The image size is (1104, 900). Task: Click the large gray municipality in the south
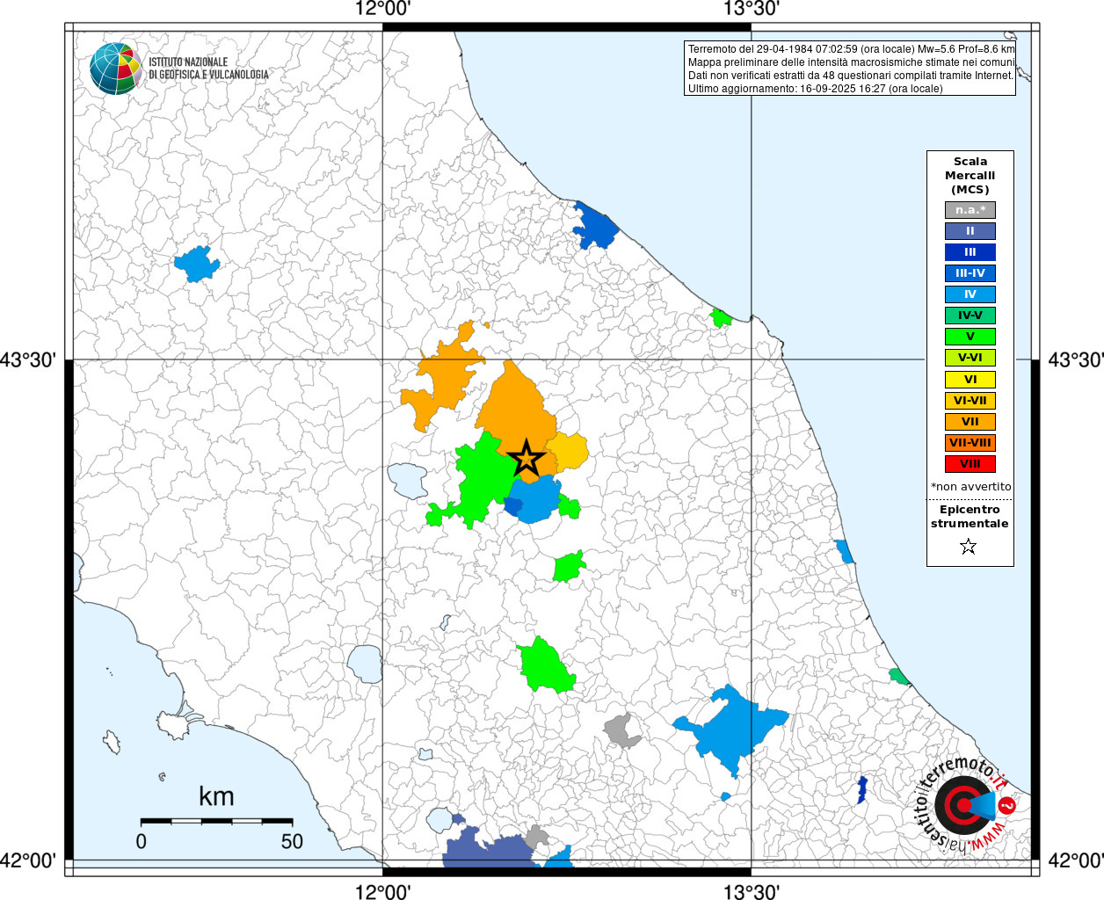pos(621,731)
